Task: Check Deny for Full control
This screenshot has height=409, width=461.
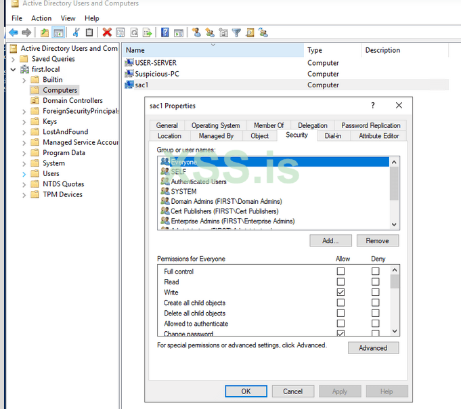Action: (376, 271)
